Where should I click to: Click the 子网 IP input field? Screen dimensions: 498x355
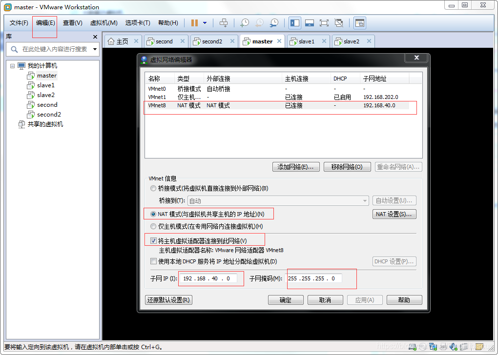(x=208, y=278)
